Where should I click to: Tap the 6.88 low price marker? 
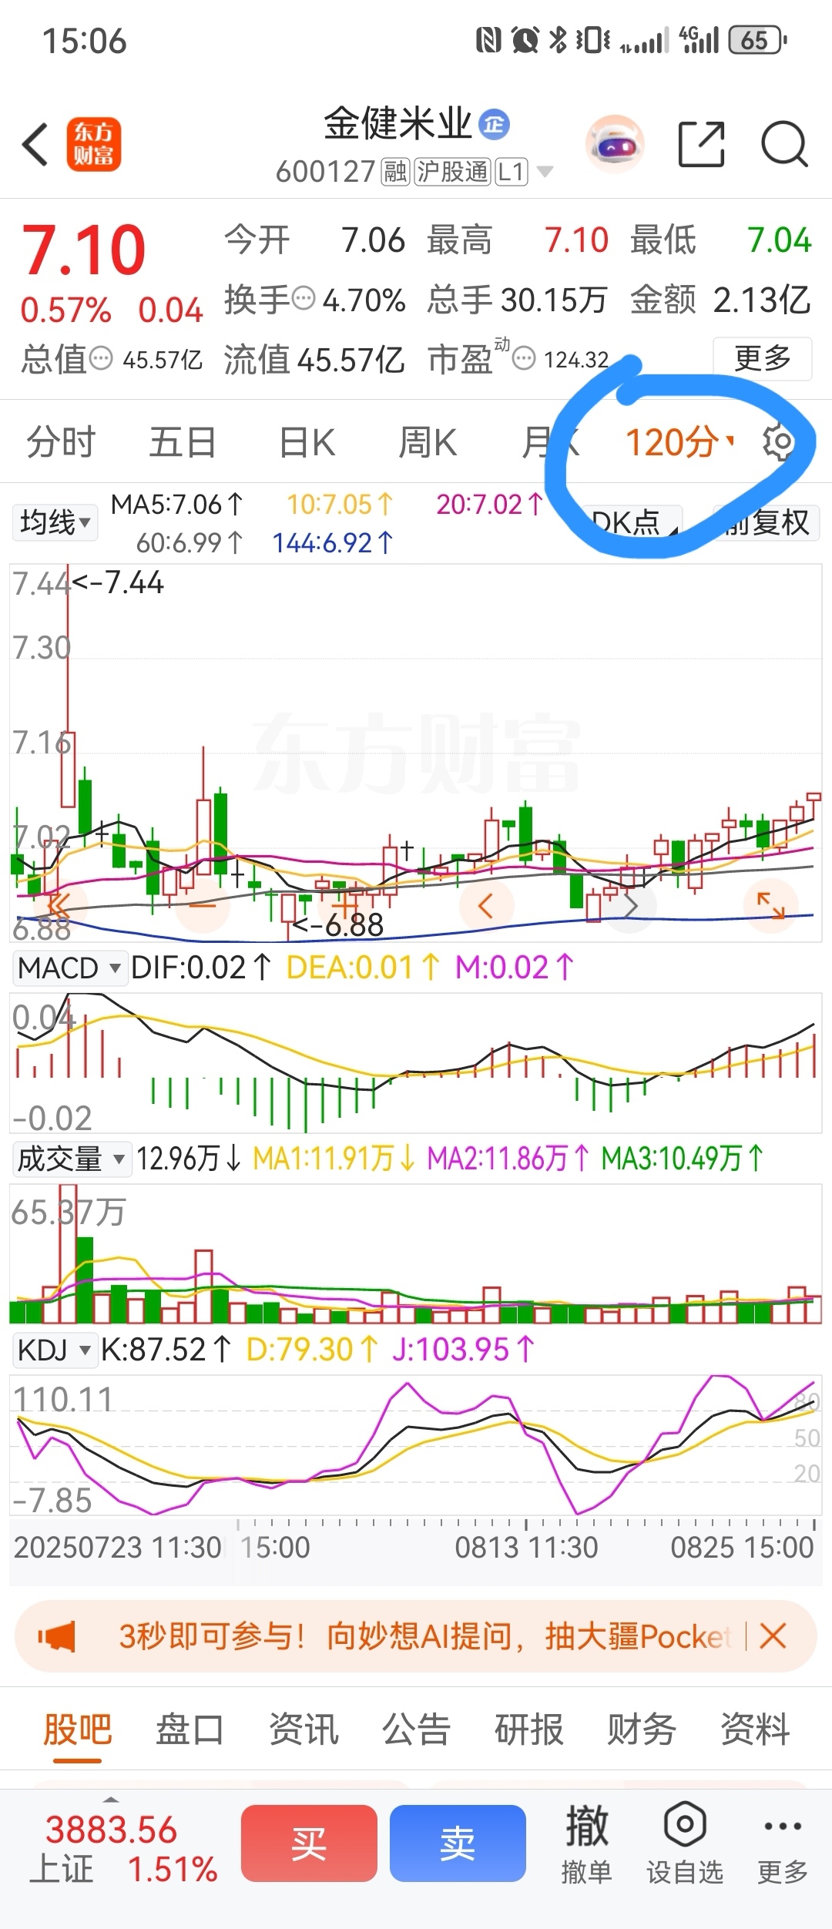point(338,925)
